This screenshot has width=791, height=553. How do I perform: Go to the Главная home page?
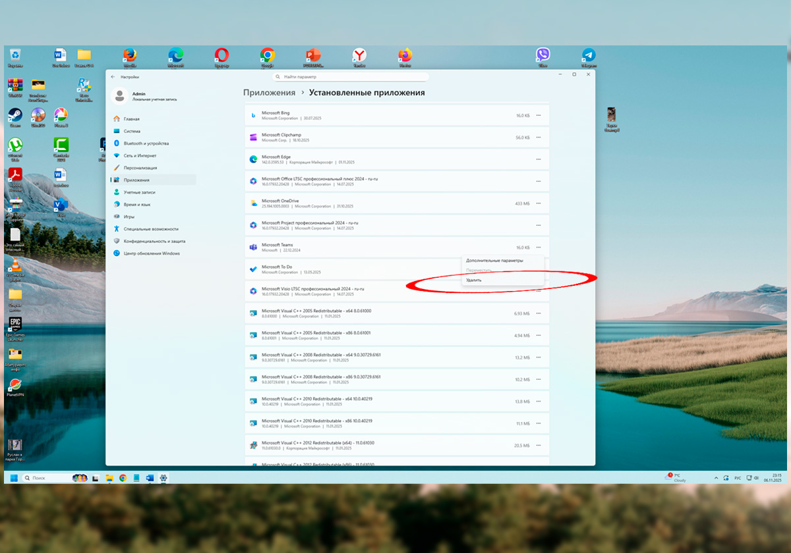tap(131, 119)
